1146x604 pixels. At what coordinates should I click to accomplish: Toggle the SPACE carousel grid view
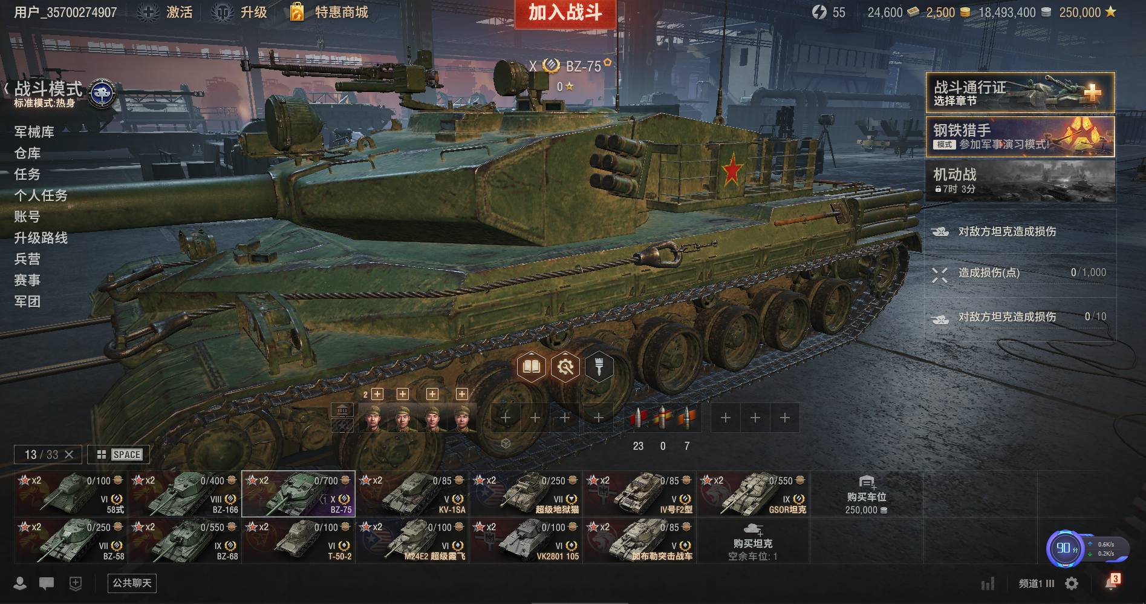point(119,455)
